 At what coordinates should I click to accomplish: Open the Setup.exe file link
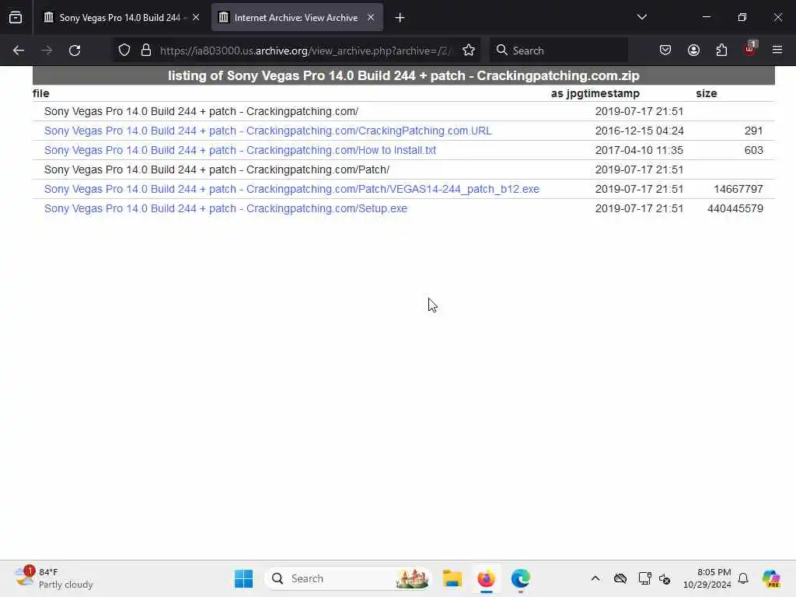point(225,208)
